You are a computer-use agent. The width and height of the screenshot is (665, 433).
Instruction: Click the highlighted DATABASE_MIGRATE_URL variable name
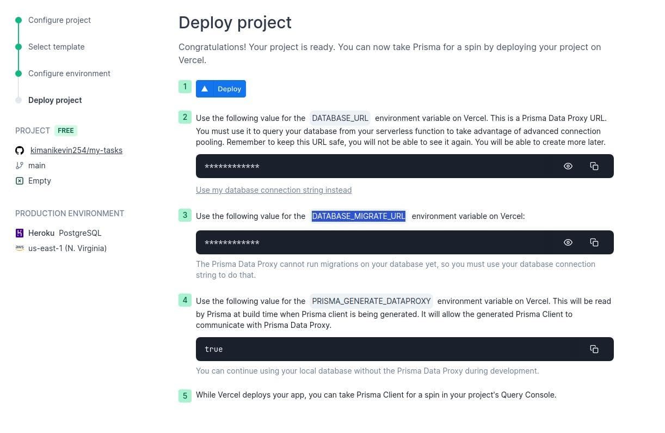coord(359,216)
